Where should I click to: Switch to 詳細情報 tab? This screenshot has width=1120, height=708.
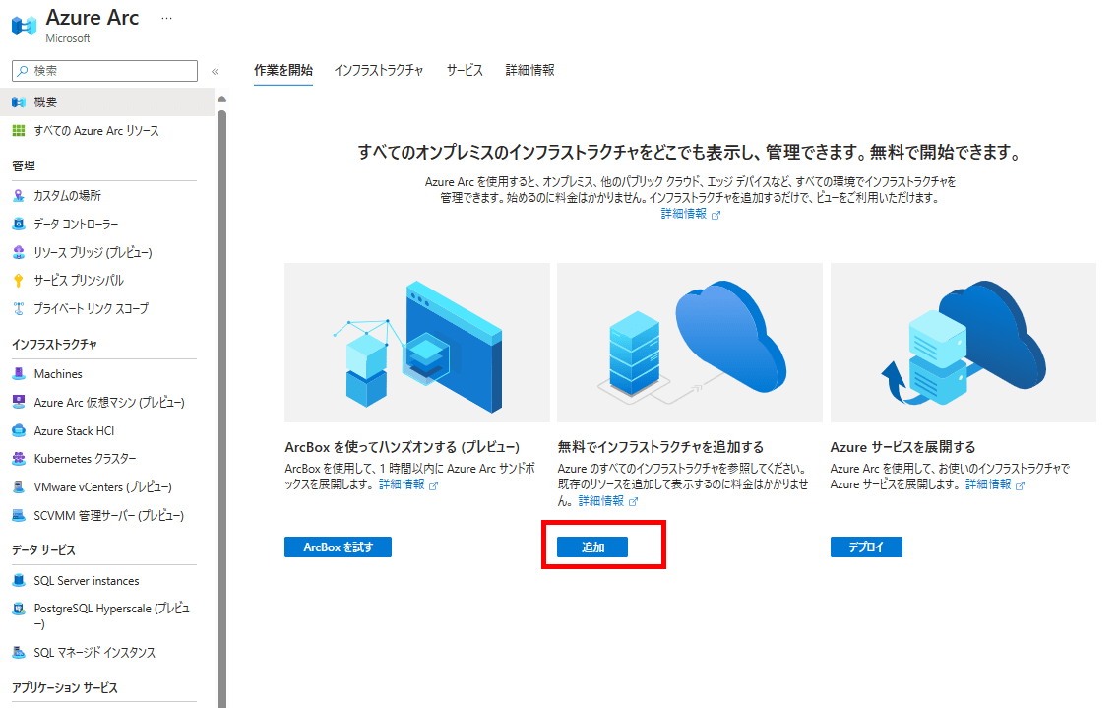click(x=530, y=70)
